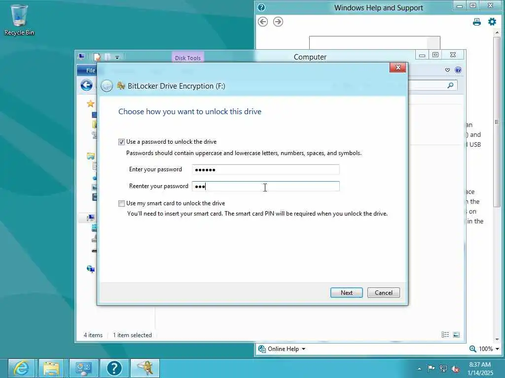The image size is (505, 378).
Task: Click the BitLocker wizard back arrow
Action: [x=107, y=86]
